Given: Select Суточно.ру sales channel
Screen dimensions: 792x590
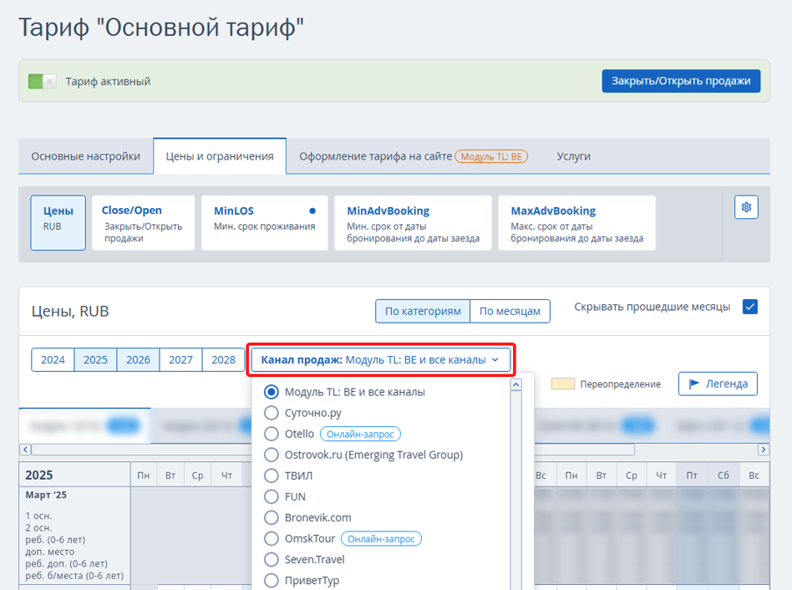Looking at the screenshot, I should 271,413.
